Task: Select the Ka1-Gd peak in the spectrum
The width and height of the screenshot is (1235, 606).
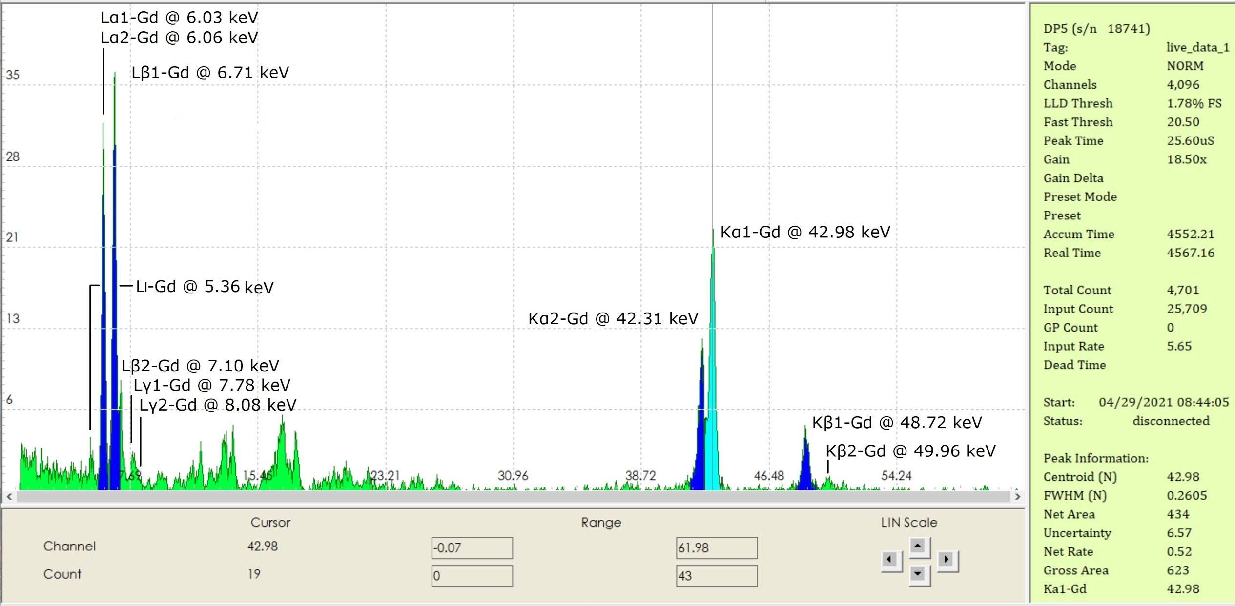Action: pyautogui.click(x=713, y=341)
